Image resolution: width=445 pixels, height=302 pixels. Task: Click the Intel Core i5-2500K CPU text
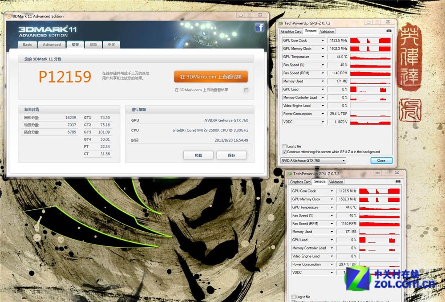coord(210,131)
